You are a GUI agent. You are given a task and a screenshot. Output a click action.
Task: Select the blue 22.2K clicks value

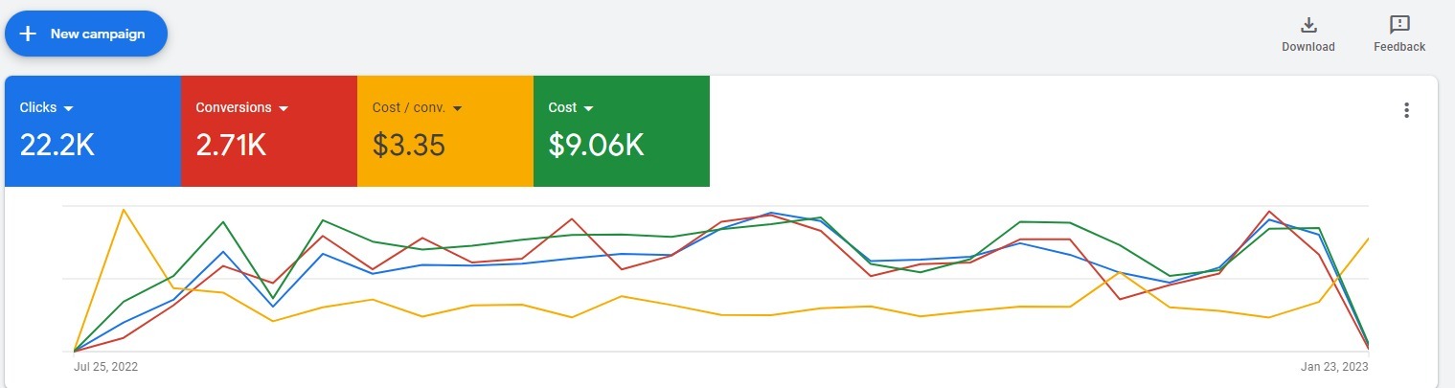57,145
